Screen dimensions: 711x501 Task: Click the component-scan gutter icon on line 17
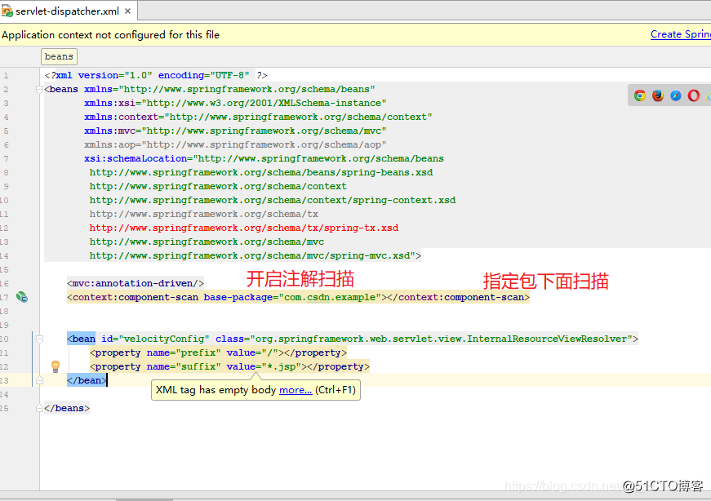pos(22,298)
